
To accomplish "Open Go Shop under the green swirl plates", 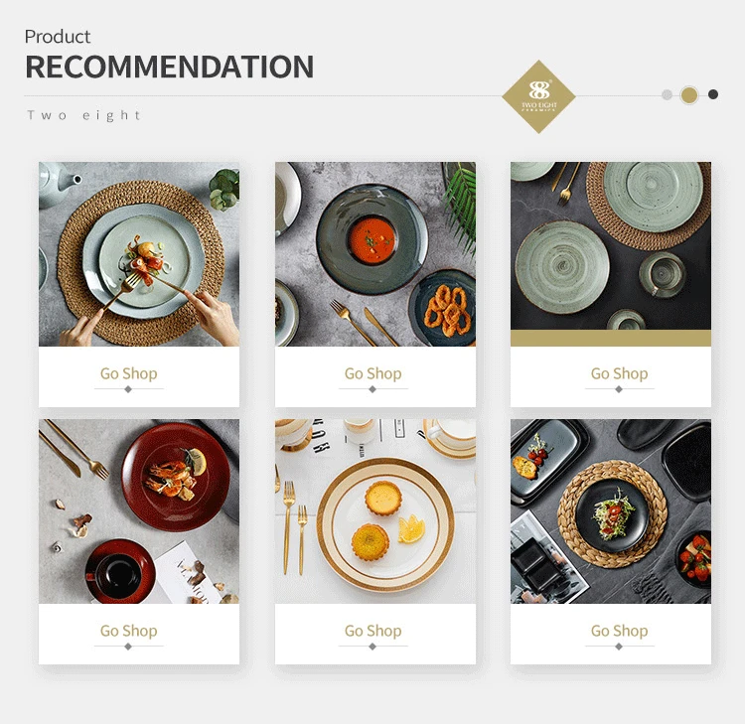I will click(619, 373).
